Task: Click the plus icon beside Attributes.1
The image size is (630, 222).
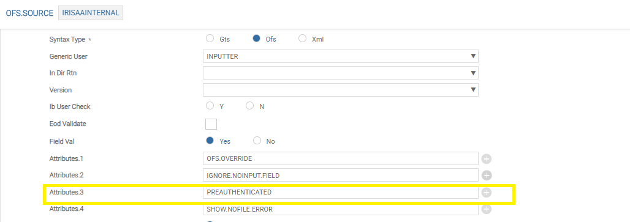Action: click(486, 158)
